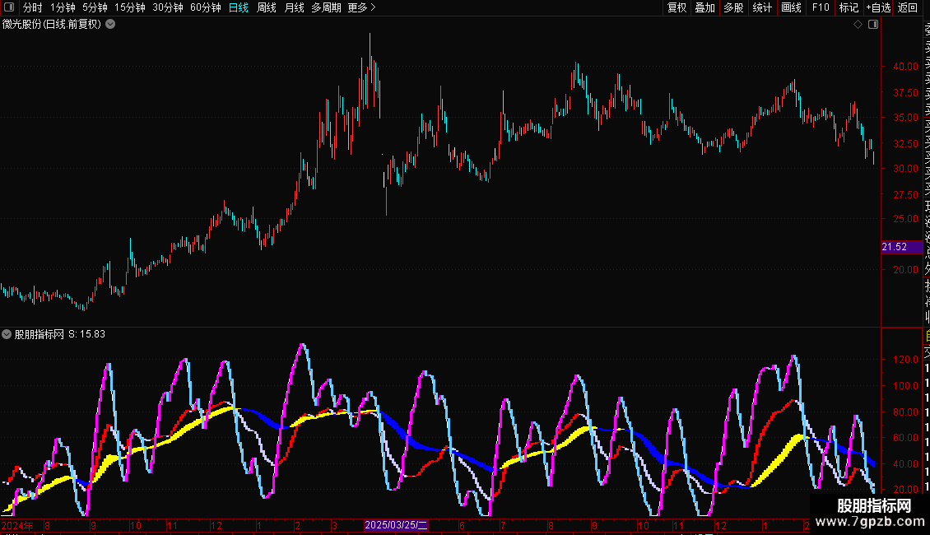Screen dimensions: 930x535
Task: Switch to the 分时 intraday view
Action: click(x=33, y=7)
